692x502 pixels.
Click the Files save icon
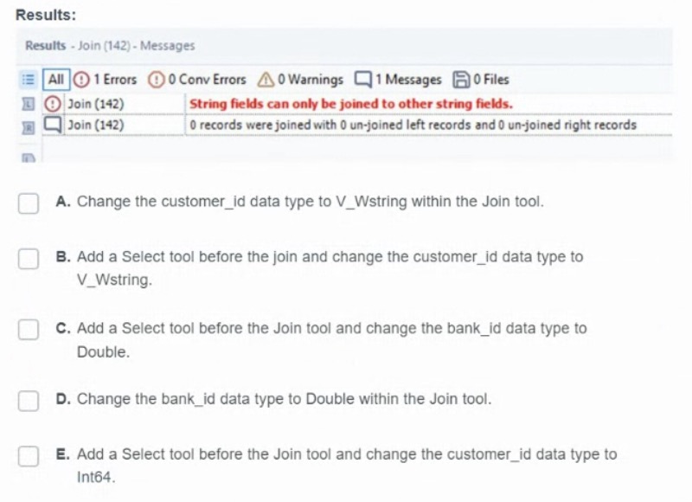coord(461,80)
